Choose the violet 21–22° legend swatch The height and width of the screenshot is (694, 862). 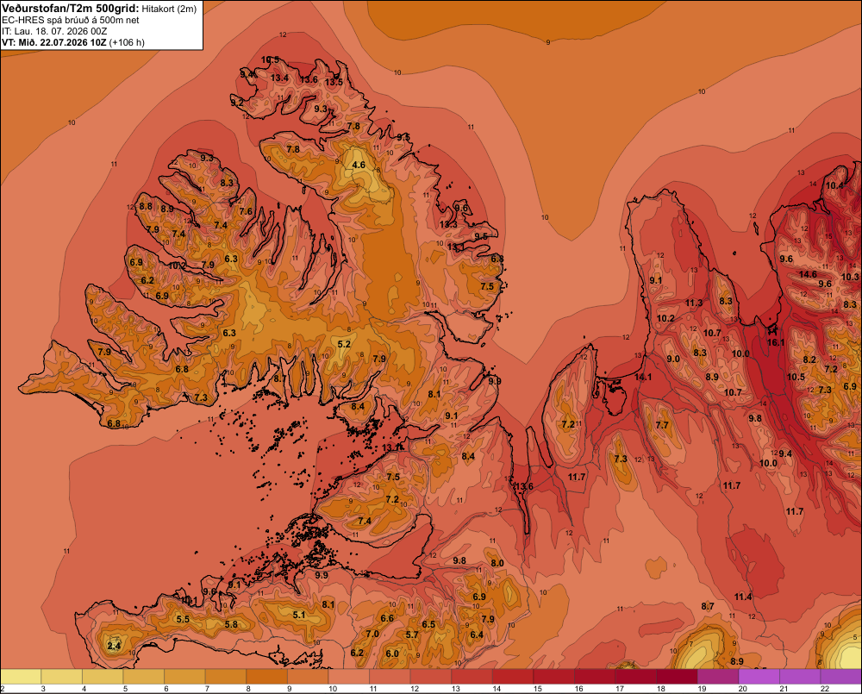[x=800, y=677]
